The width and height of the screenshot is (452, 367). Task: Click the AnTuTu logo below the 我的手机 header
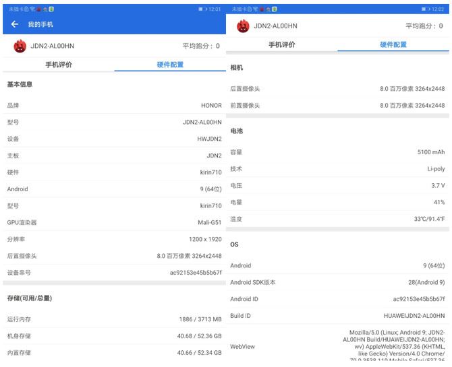(20, 46)
